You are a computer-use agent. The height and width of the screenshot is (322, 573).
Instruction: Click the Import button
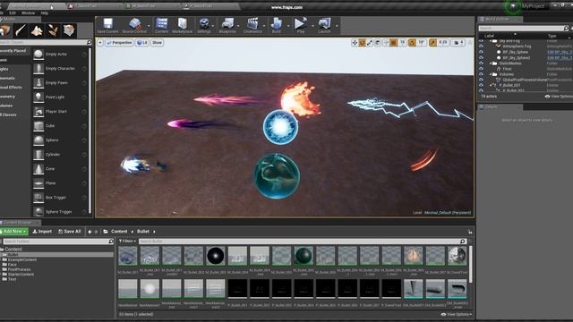(42, 232)
